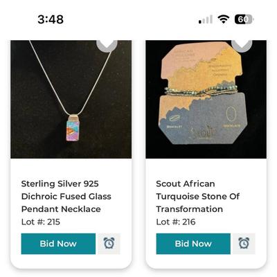Click Bid Now for Lot 216
Image resolution: width=277 pixels, height=277 pixels.
[193, 244]
